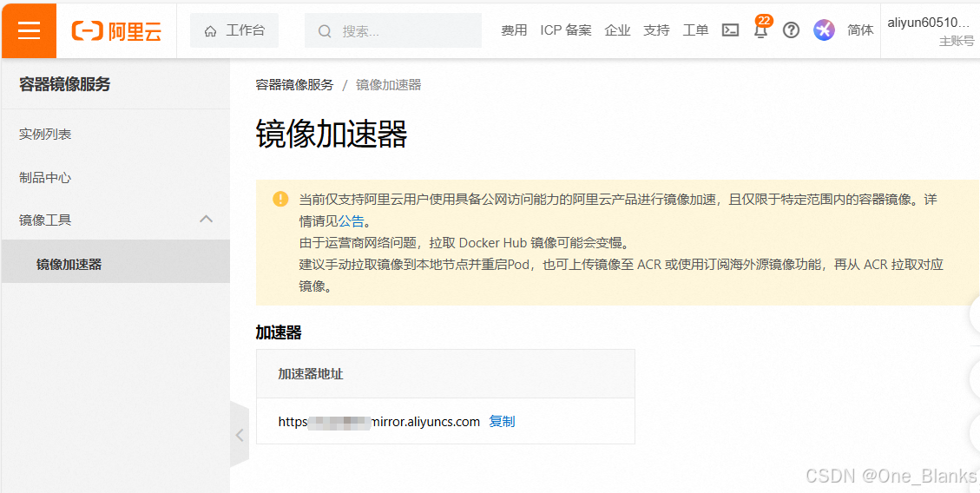Click the Alibaba Cloud logo

pos(116,30)
